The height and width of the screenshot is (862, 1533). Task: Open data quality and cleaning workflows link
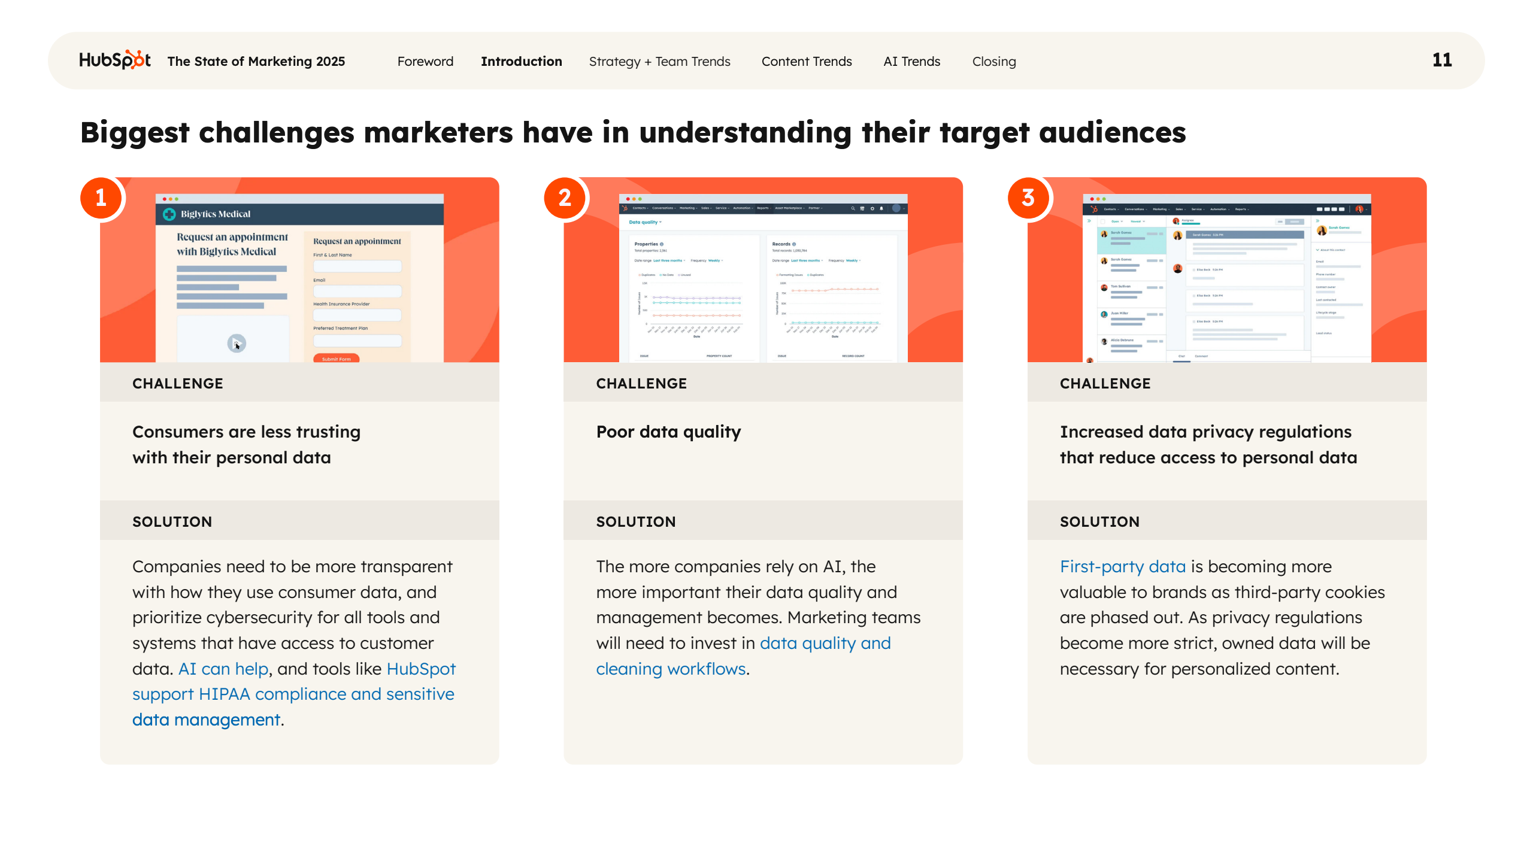825,644
